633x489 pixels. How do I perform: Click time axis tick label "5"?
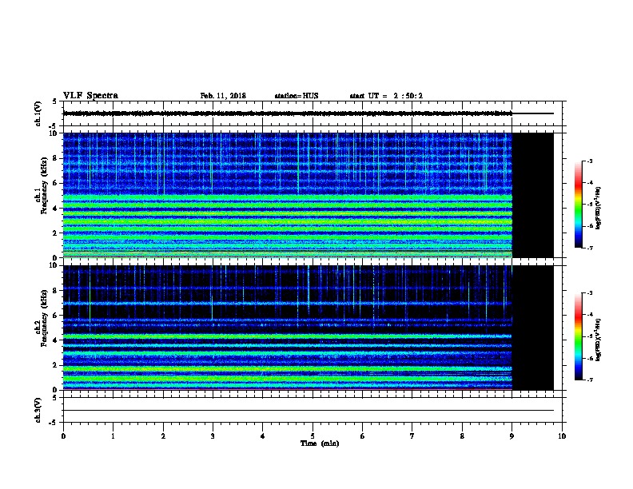coord(313,436)
